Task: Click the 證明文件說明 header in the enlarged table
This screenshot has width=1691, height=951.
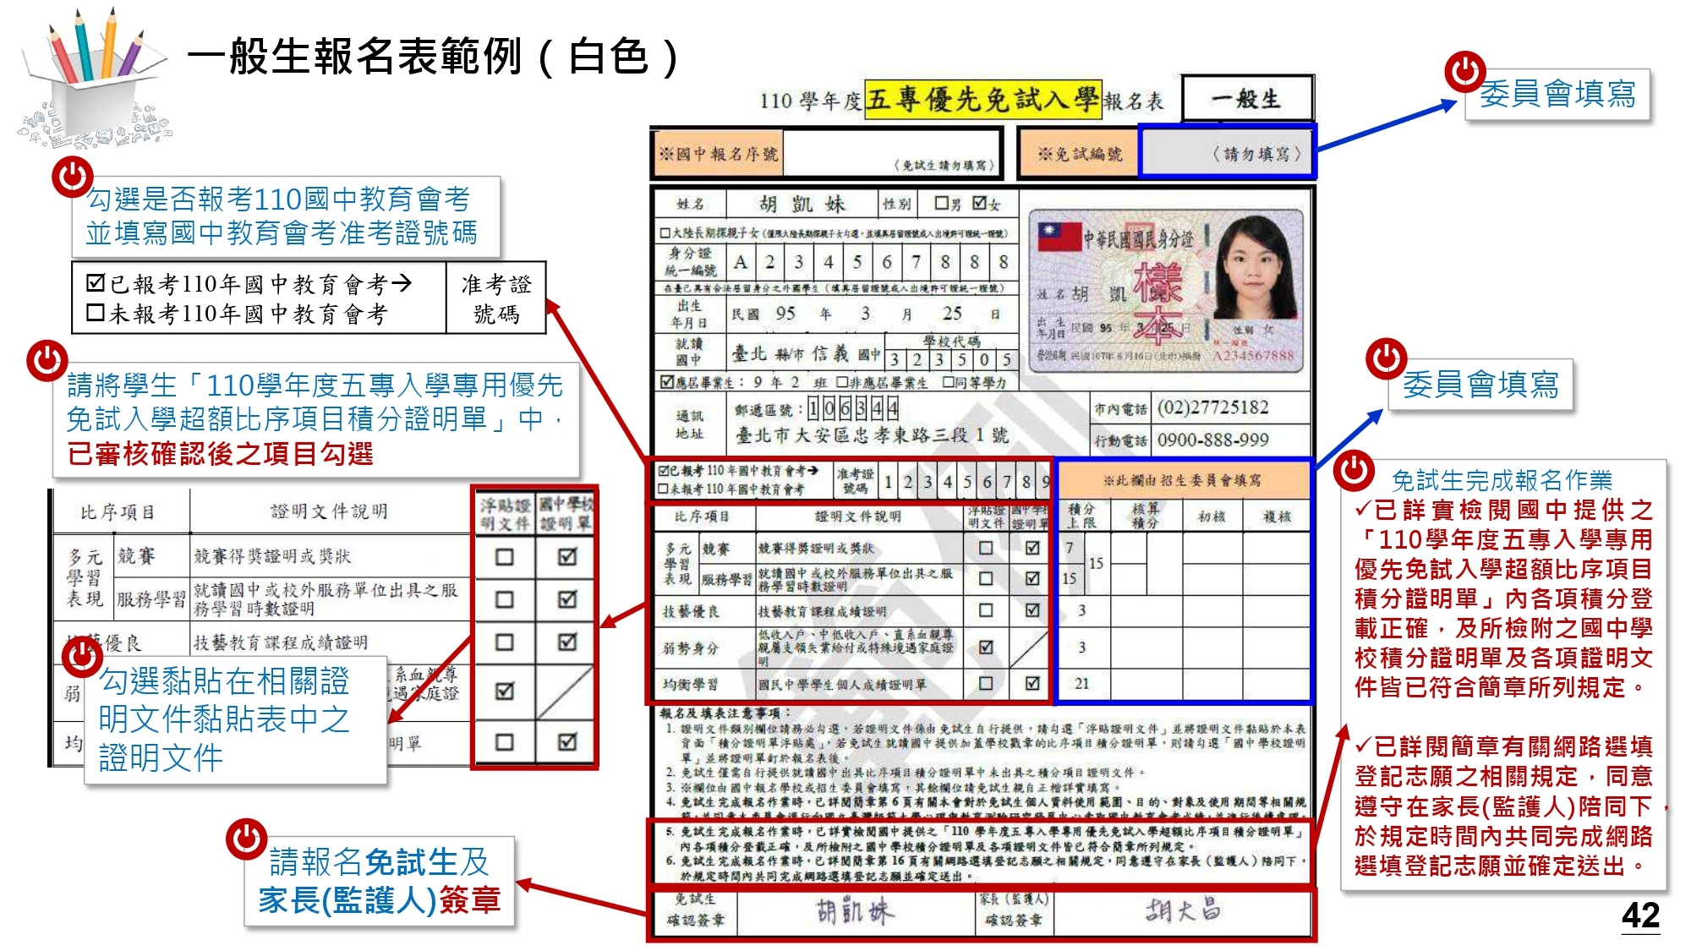Action: [x=329, y=511]
